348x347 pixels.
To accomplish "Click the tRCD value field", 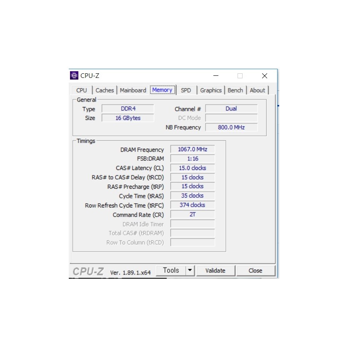I will pyautogui.click(x=193, y=177).
